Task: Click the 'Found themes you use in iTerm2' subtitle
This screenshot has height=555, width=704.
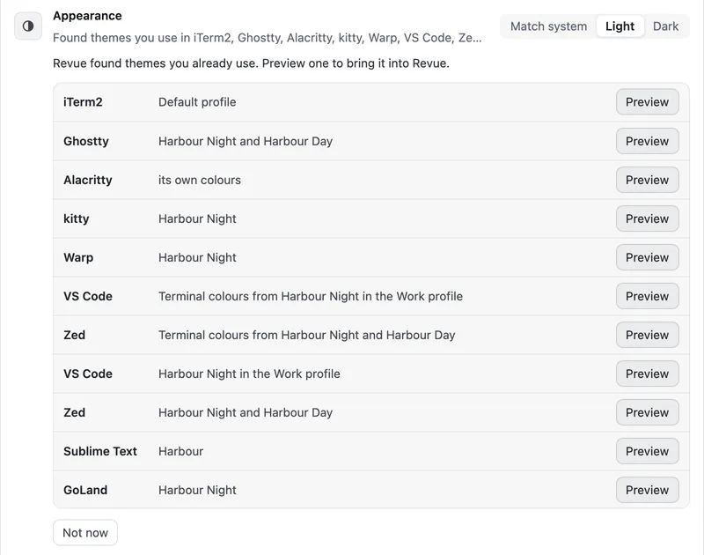Action: point(268,38)
